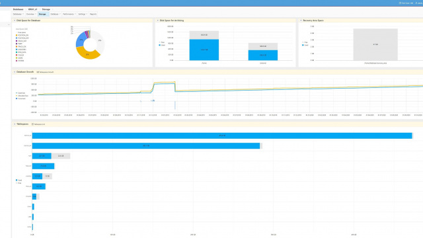Toggle Allocated Size legend in Database Growth
The height and width of the screenshot is (238, 423).
tap(22, 96)
